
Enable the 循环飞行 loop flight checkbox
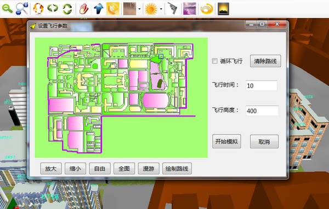pyautogui.click(x=214, y=61)
